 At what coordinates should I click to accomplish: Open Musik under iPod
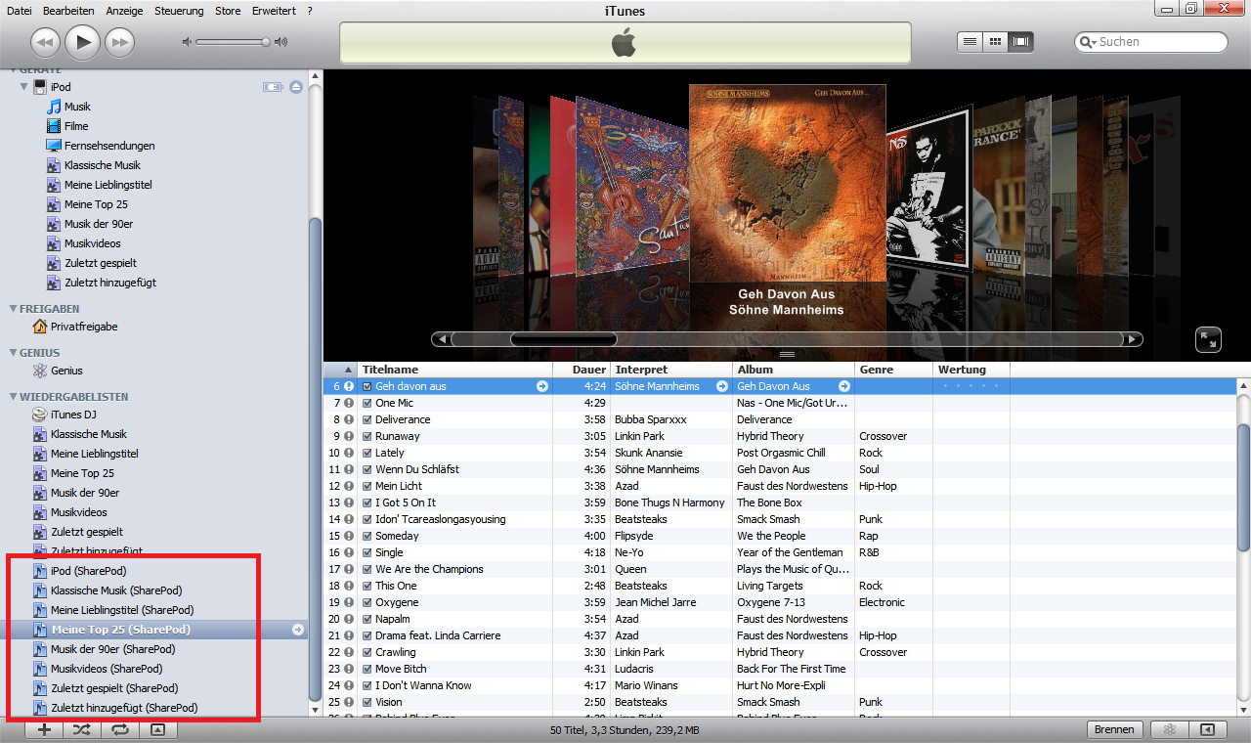click(77, 107)
